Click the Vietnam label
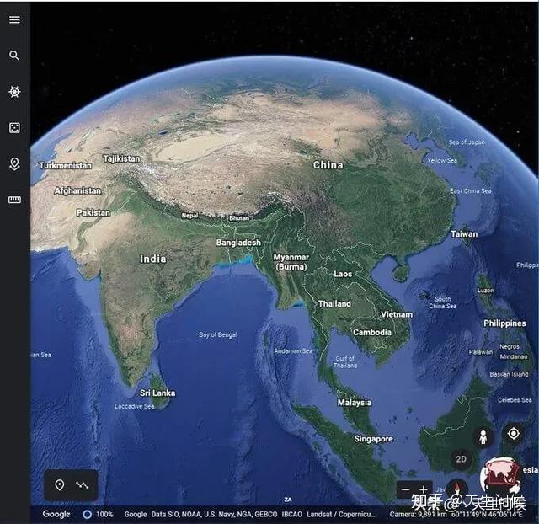This screenshot has height=524, width=539. 397,314
